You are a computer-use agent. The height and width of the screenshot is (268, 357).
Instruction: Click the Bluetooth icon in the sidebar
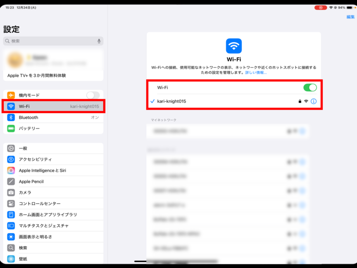pyautogui.click(x=11, y=117)
